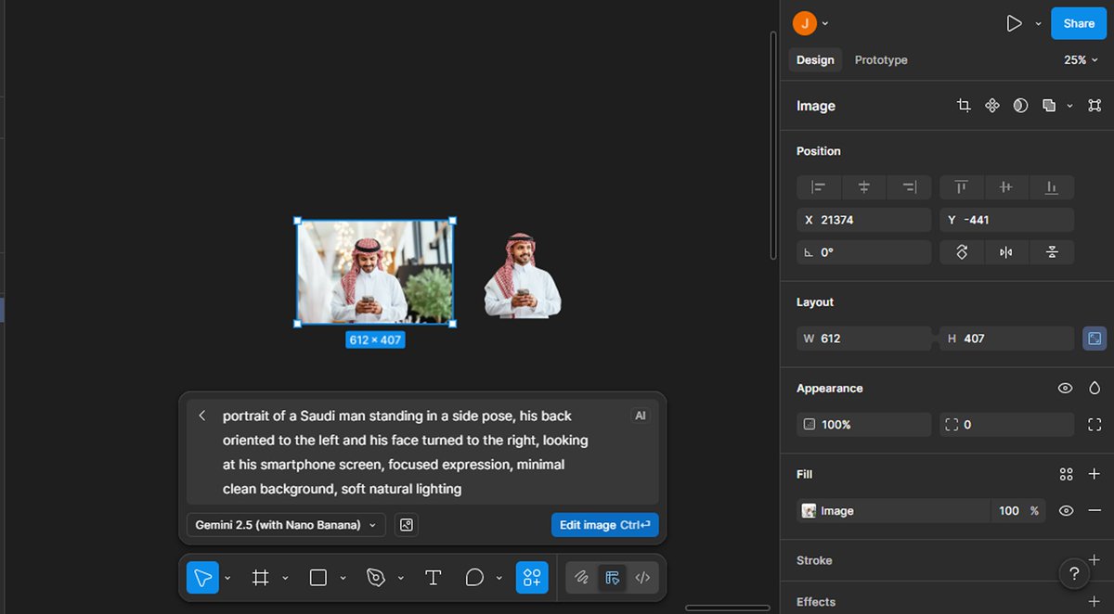Click the X position field 21374
The image size is (1114, 614).
(x=863, y=220)
